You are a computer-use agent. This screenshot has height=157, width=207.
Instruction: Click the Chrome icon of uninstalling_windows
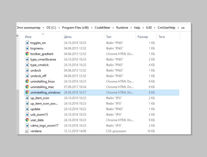click(x=27, y=92)
